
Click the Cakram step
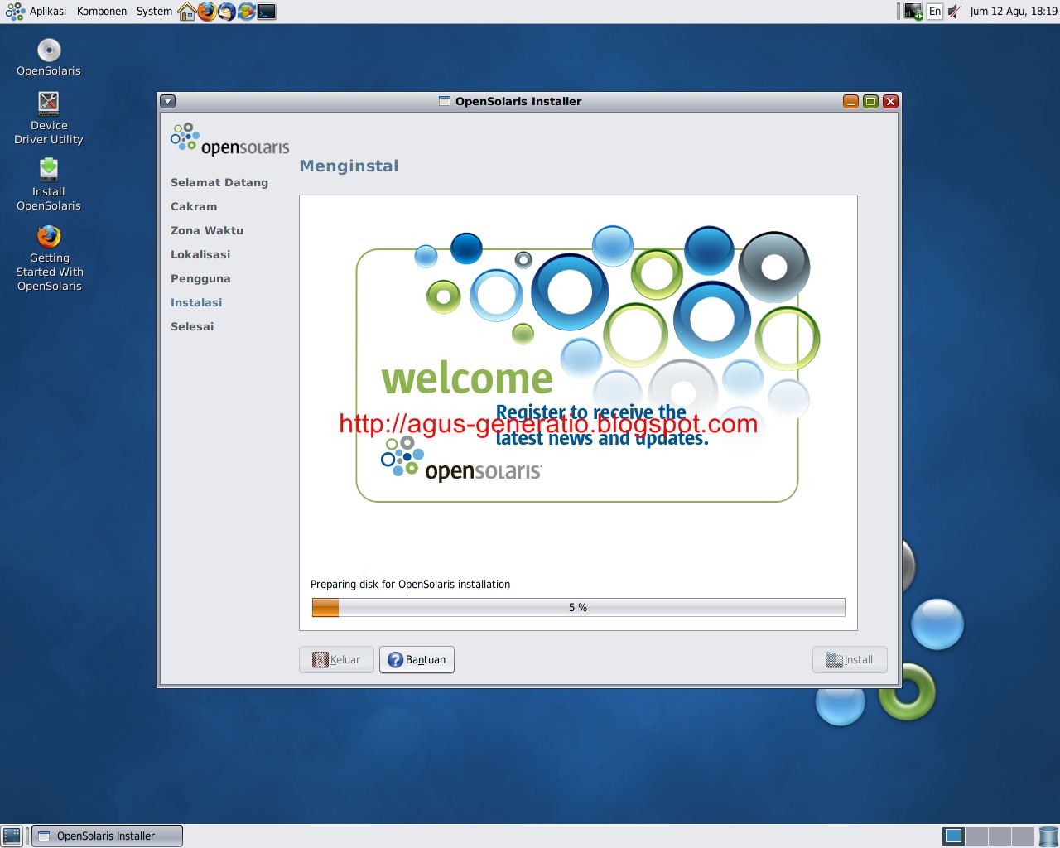coord(194,207)
